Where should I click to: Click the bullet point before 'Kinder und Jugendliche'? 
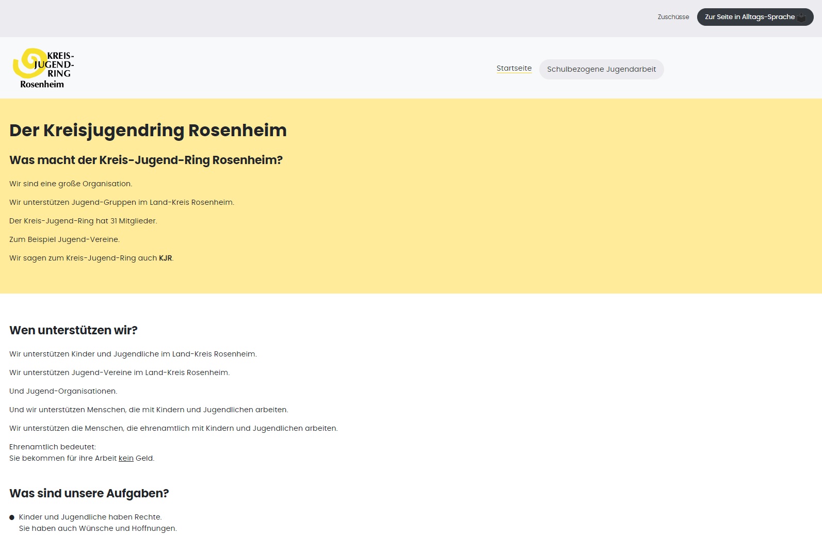12,517
